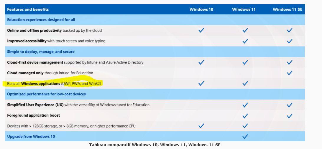Click the Online and offline productivity row text
Screen dimensions: 322x149
point(55,31)
